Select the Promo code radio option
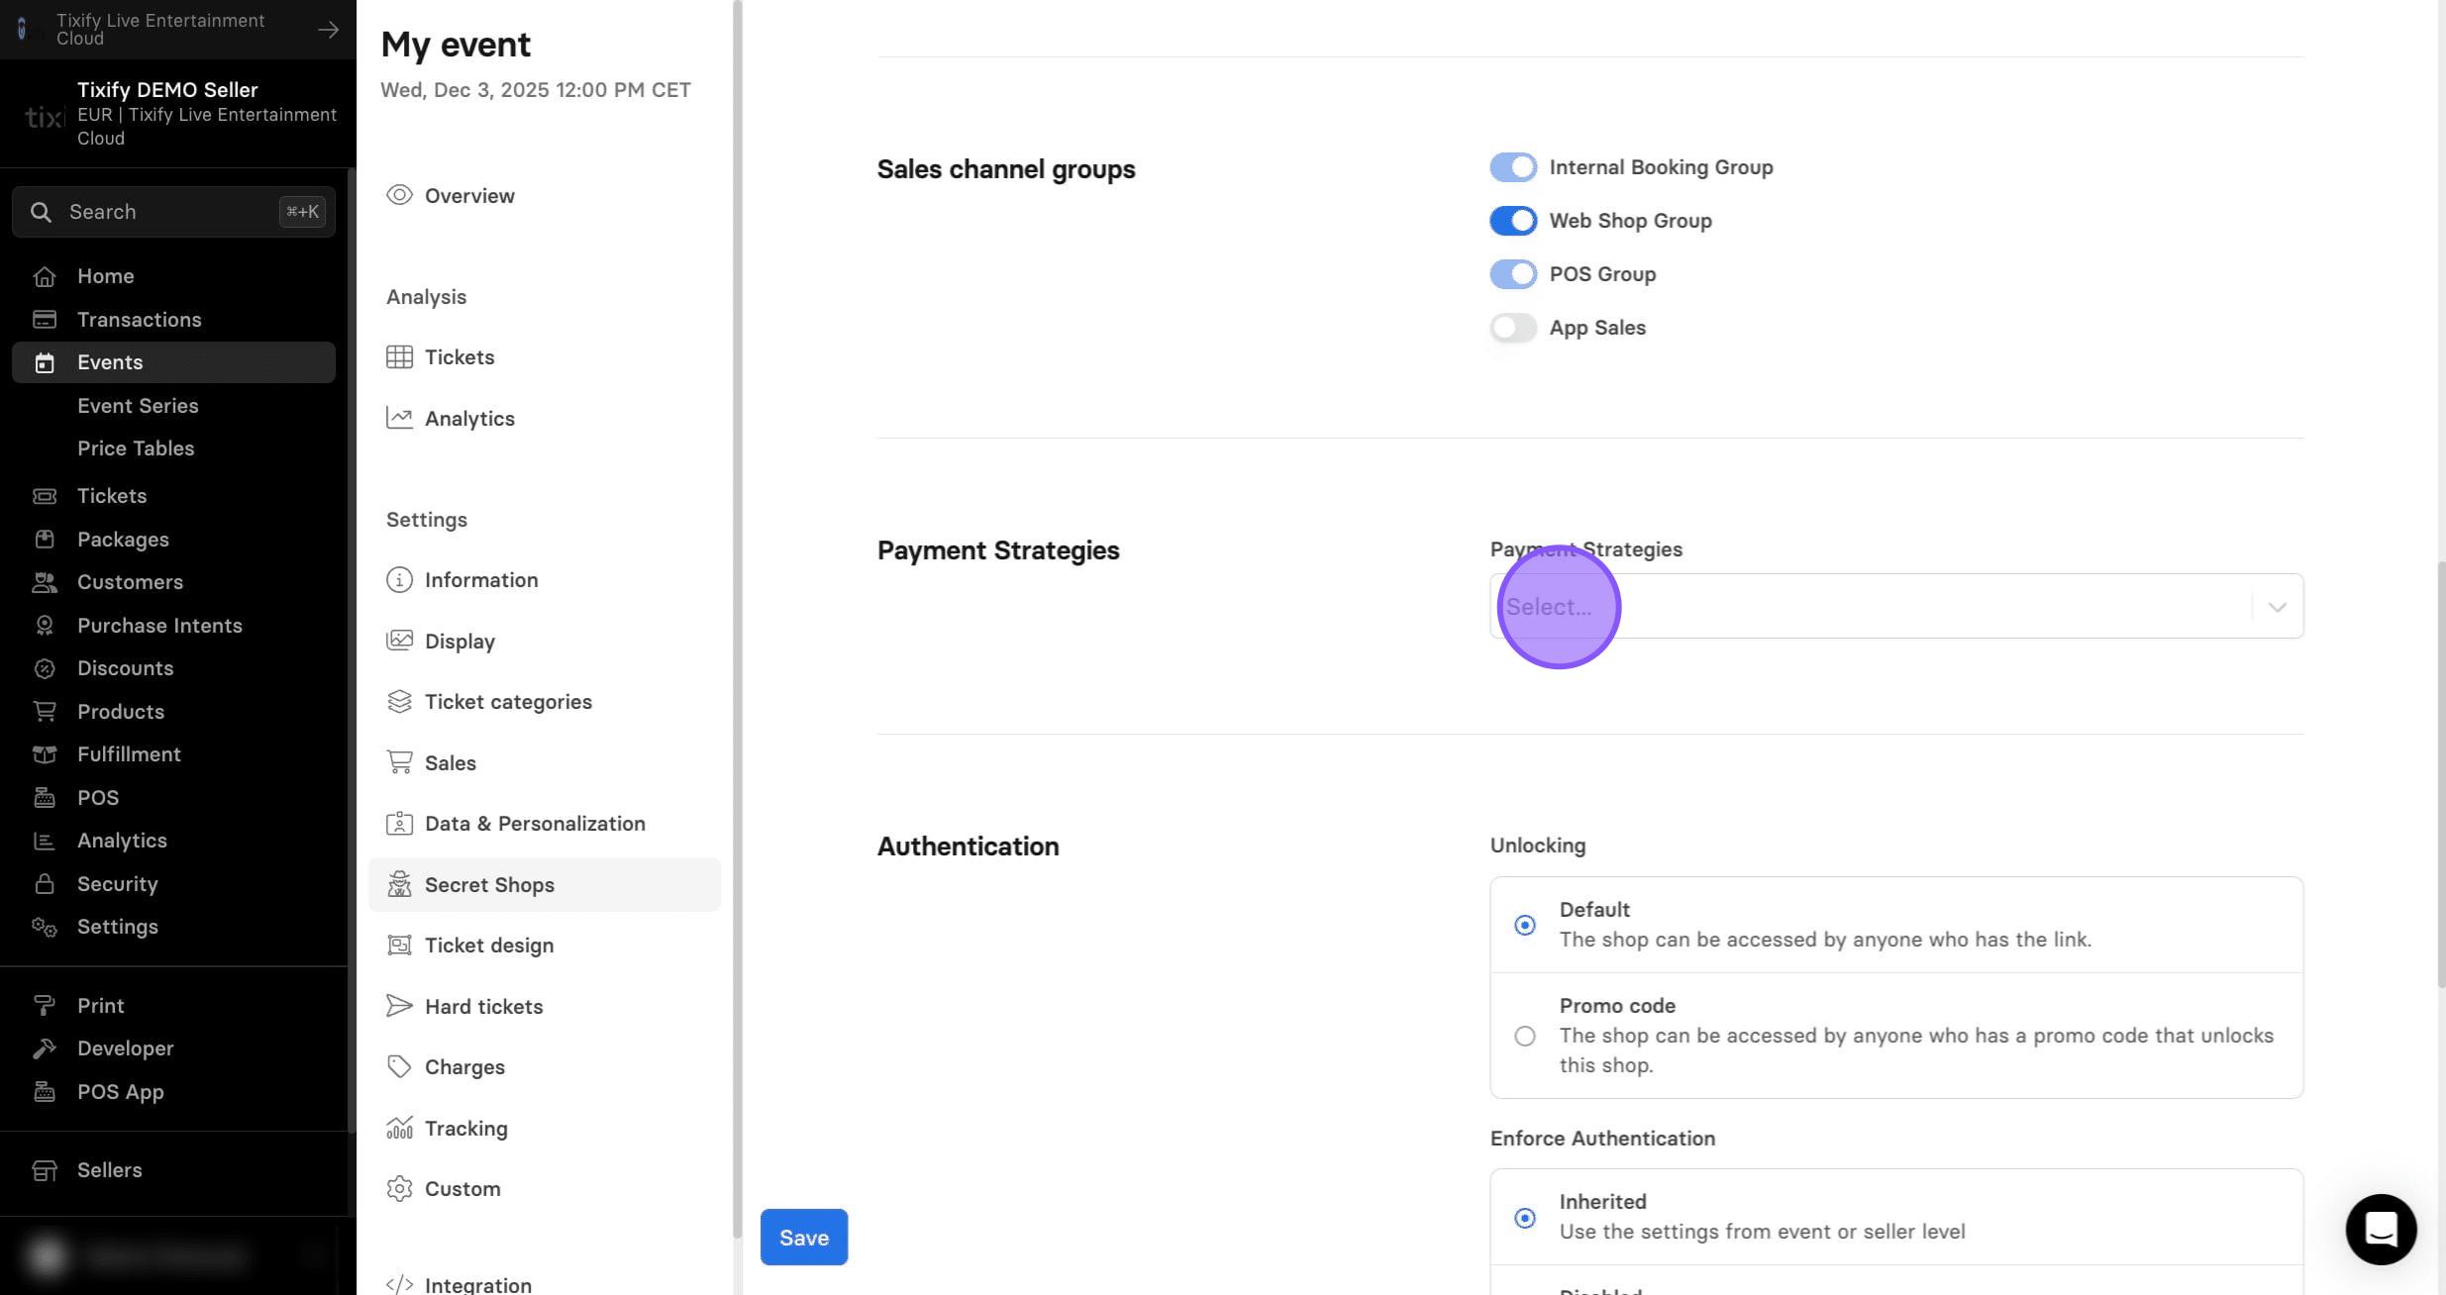 pyautogui.click(x=1525, y=1036)
